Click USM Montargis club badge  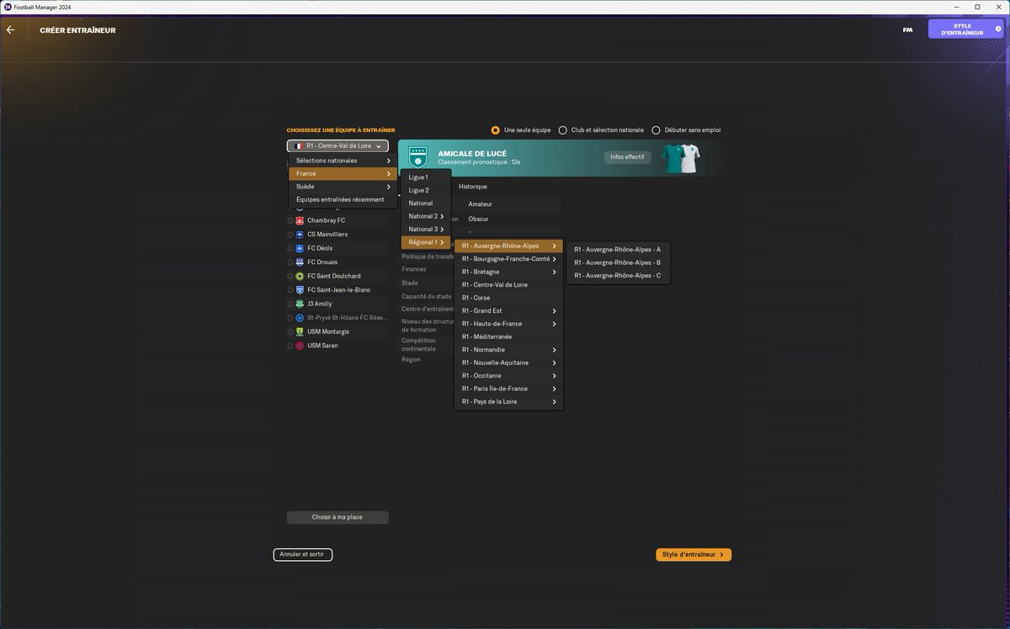[x=300, y=331]
